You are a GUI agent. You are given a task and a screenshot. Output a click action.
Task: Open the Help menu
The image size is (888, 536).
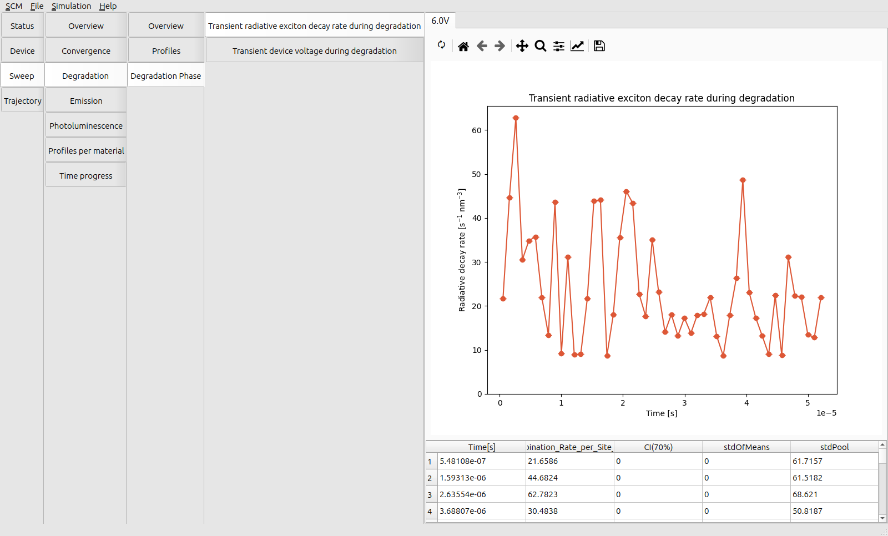[x=108, y=6]
